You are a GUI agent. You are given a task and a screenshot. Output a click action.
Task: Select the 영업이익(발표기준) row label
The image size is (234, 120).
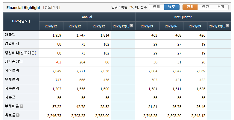pyautogui.click(x=20, y=53)
